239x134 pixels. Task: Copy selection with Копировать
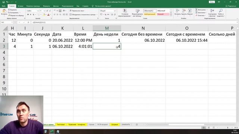point(13,13)
